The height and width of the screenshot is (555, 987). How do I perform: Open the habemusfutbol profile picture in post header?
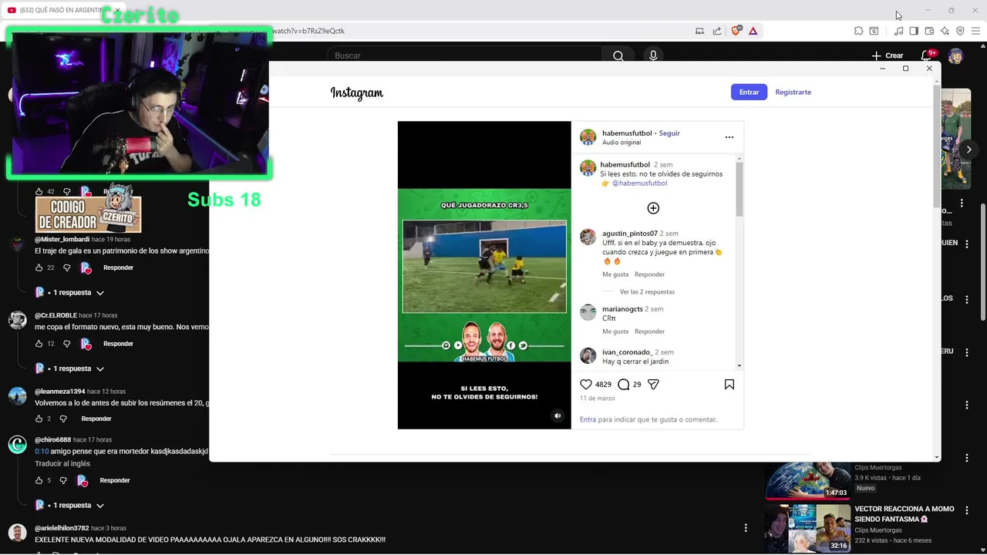tap(588, 137)
